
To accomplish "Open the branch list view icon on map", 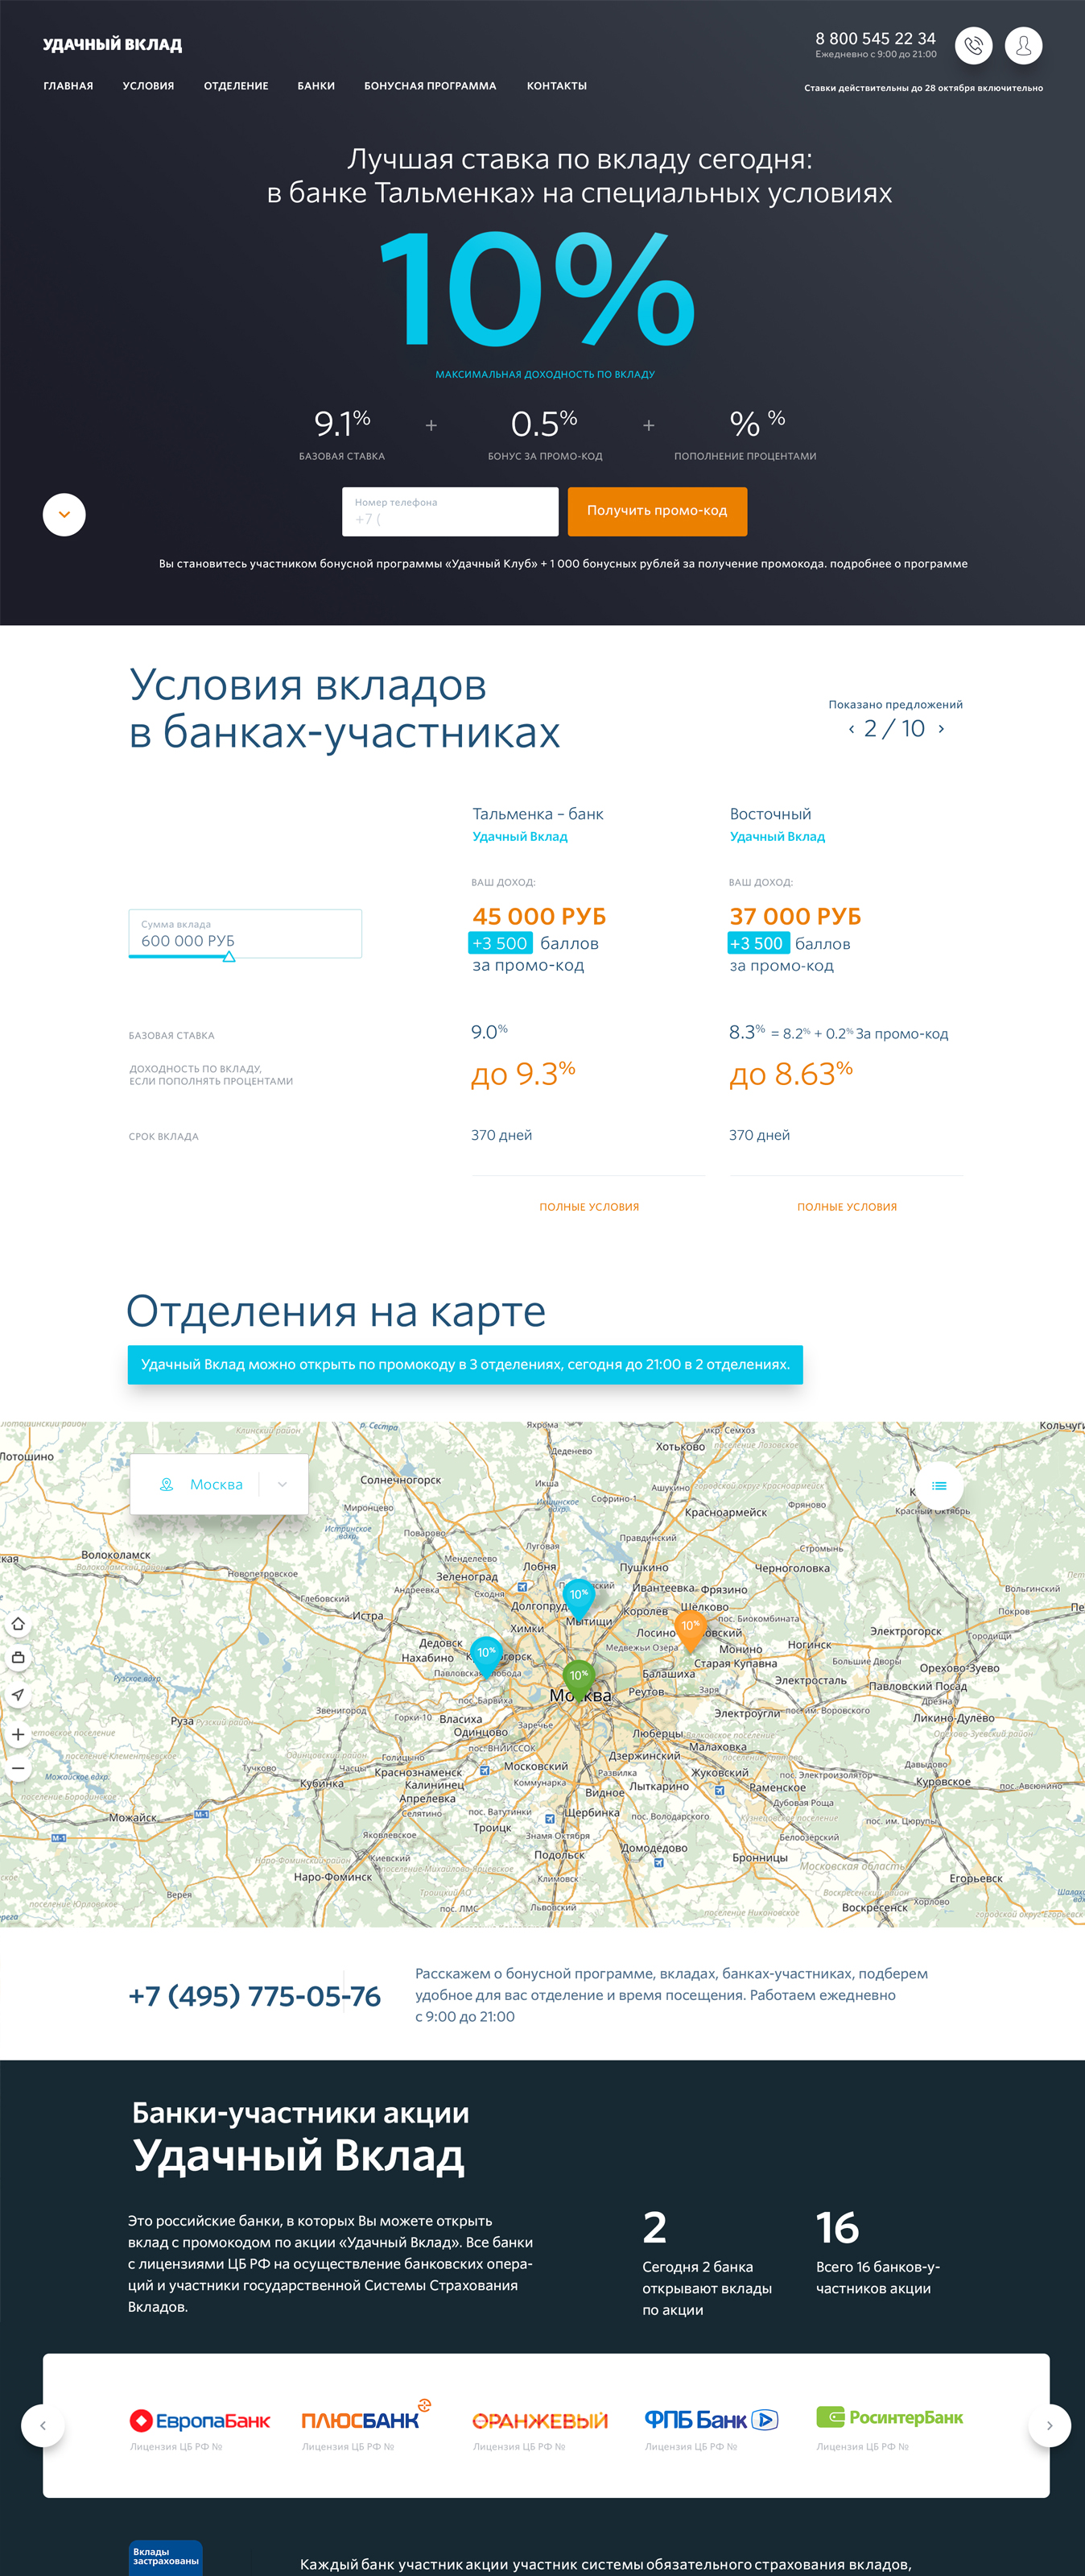I will pyautogui.click(x=939, y=1486).
